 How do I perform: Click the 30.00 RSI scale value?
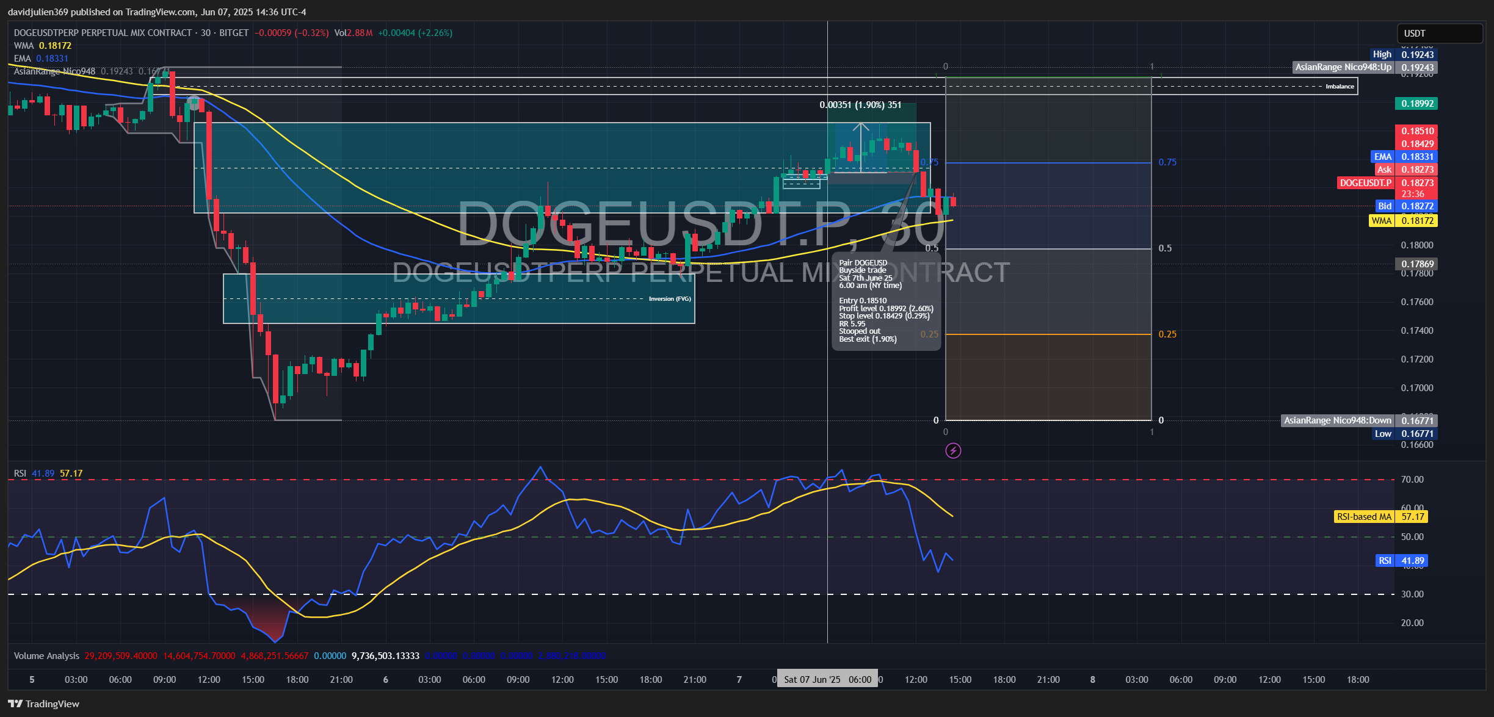(1412, 594)
